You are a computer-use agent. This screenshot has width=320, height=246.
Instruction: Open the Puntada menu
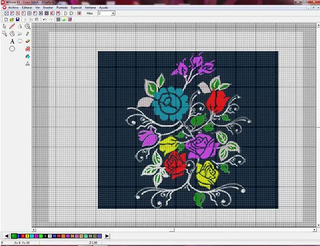pyautogui.click(x=62, y=8)
